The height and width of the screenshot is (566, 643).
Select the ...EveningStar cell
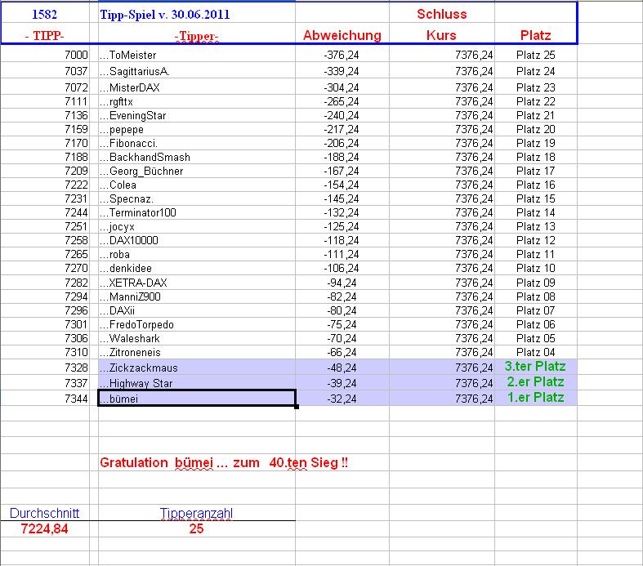point(196,116)
